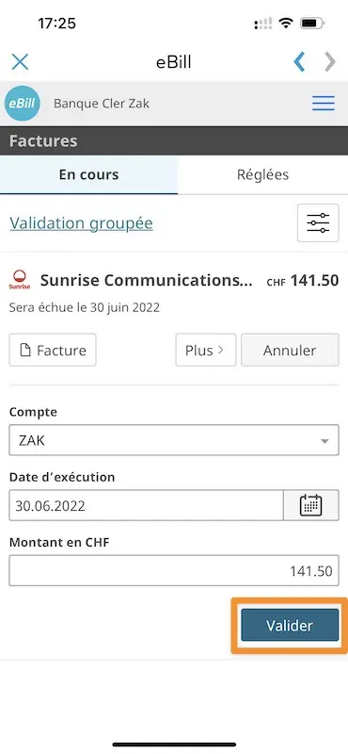Tap the Sunrise Communications invoice title
348x754 pixels.
147,280
